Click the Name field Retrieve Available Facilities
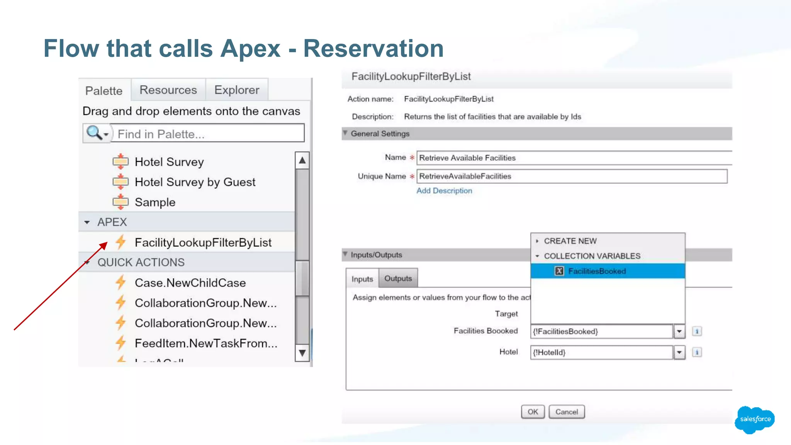 tap(574, 158)
